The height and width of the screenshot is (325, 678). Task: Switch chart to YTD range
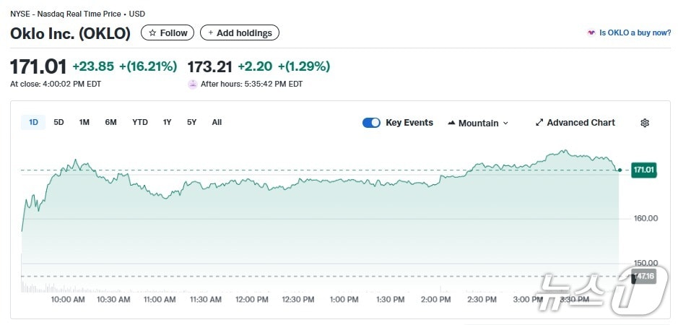[140, 122]
